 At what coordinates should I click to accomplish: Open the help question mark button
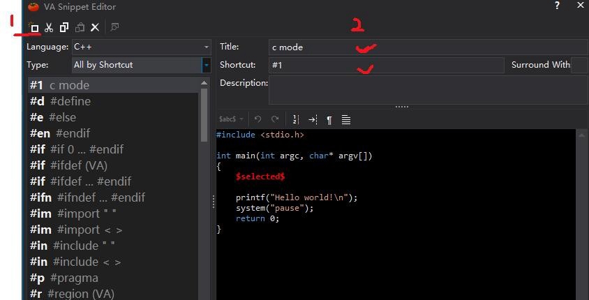coord(557,6)
